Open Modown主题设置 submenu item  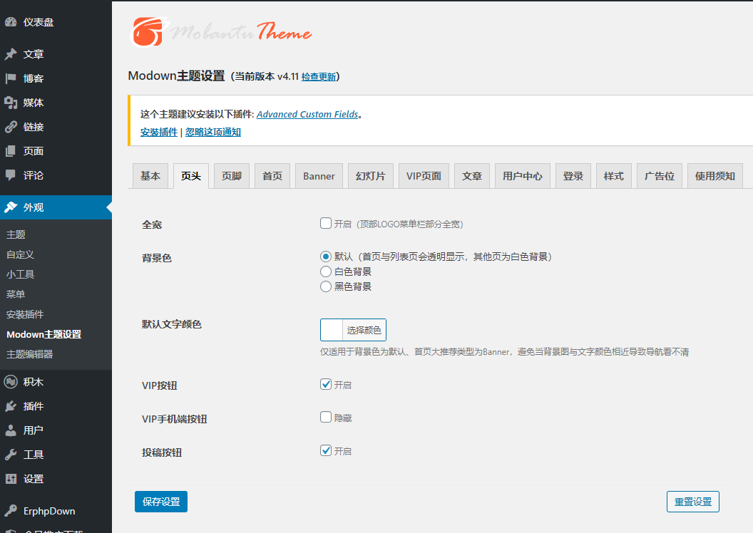(44, 334)
